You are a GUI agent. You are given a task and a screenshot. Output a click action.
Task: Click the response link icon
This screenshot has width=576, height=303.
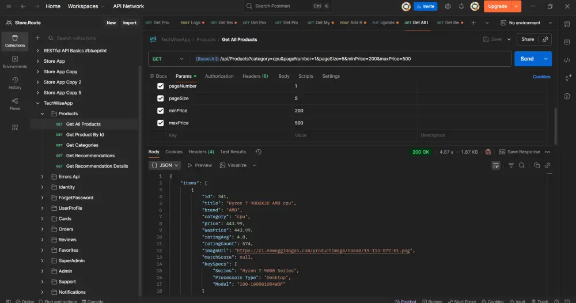tap(547, 166)
